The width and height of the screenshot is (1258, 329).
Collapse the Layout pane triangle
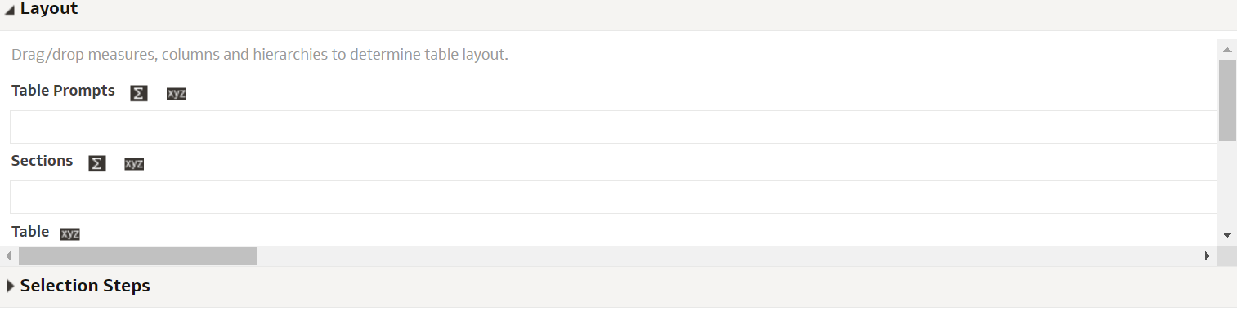point(10,10)
